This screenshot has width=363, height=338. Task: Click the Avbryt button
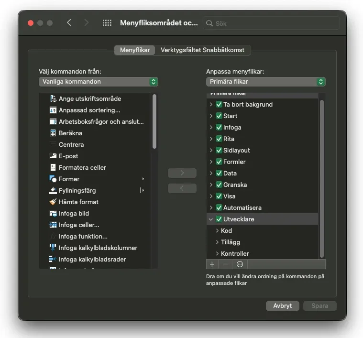(x=282, y=306)
